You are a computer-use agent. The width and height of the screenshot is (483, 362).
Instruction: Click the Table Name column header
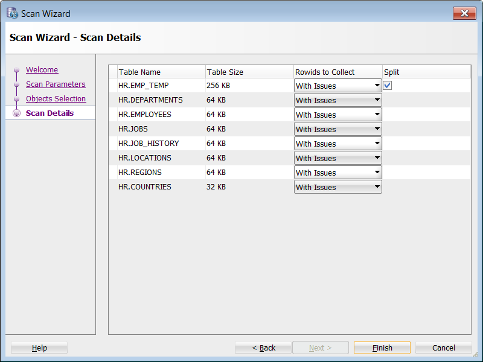[161, 72]
